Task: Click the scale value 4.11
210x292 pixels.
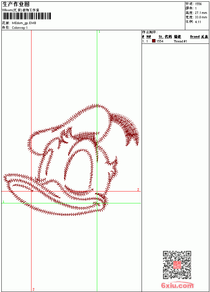Action: pyautogui.click(x=198, y=22)
